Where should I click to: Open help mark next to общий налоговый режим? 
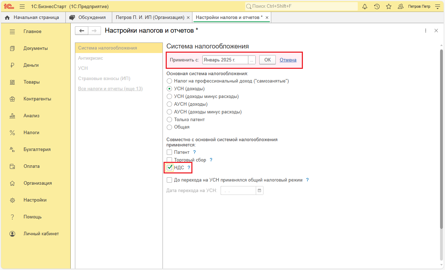[x=307, y=180]
